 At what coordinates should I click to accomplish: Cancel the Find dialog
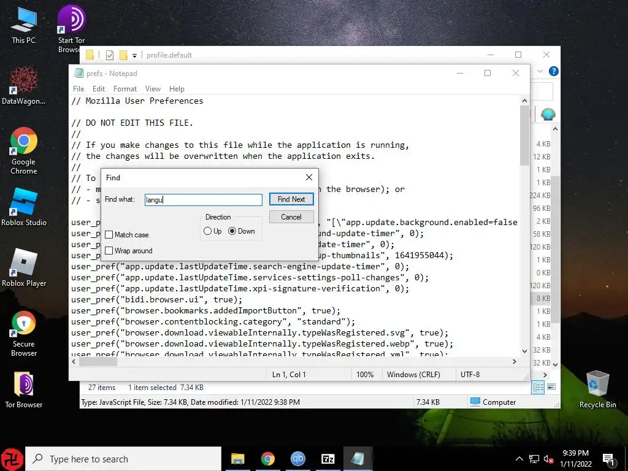291,216
